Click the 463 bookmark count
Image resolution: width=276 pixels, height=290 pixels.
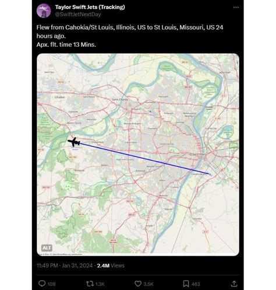[196, 284]
